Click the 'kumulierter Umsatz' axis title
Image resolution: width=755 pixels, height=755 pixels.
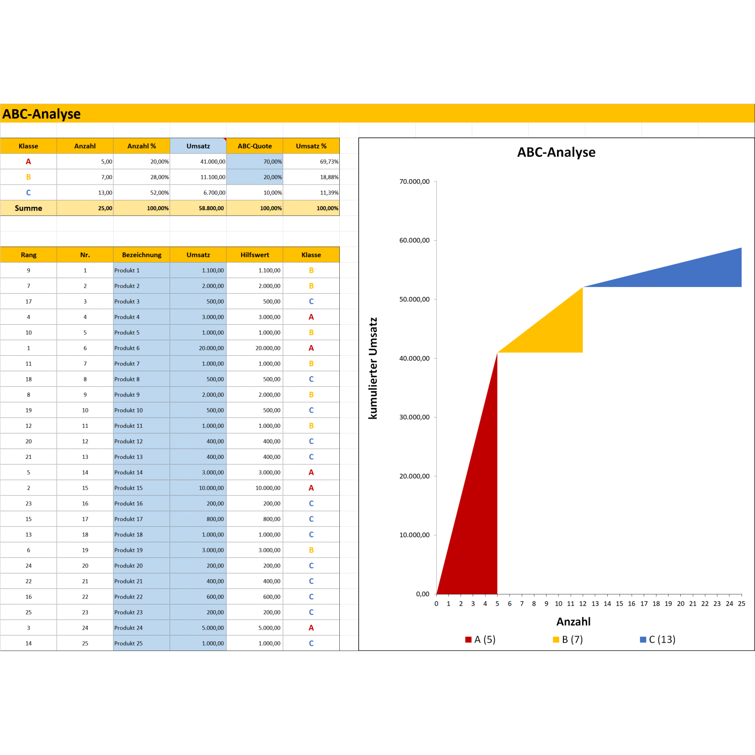[x=373, y=368]
